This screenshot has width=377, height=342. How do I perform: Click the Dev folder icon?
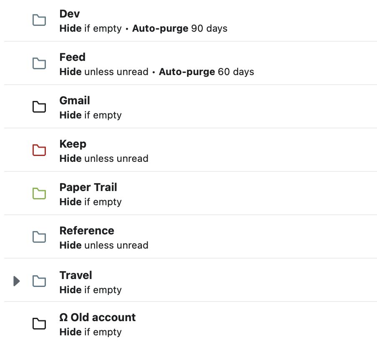pos(39,20)
